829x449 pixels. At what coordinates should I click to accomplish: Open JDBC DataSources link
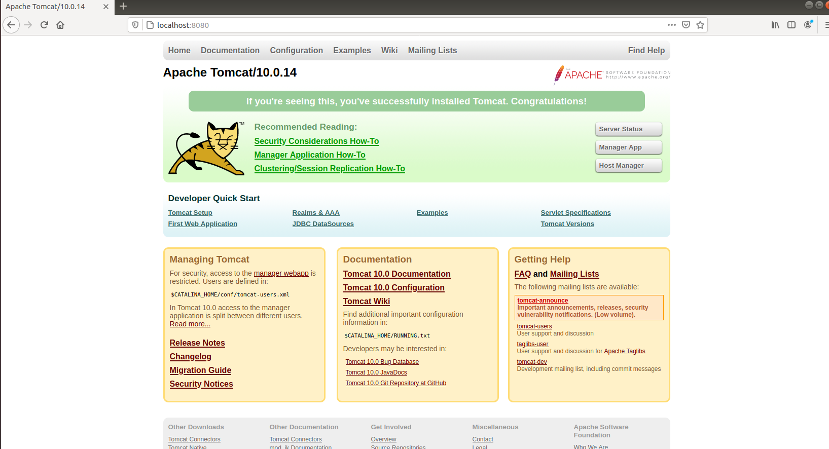click(x=323, y=224)
